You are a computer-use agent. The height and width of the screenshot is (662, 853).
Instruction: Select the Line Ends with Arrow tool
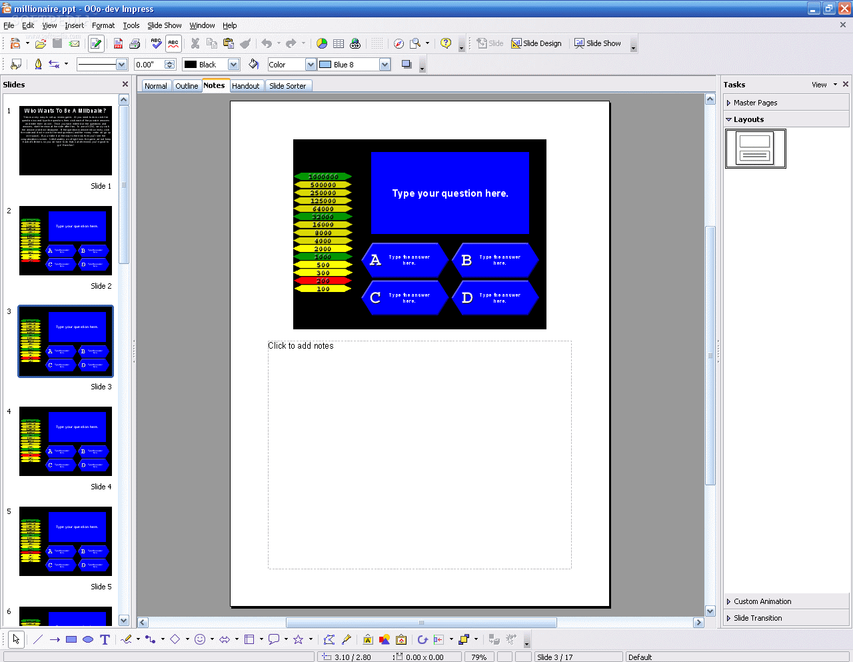[x=55, y=639]
